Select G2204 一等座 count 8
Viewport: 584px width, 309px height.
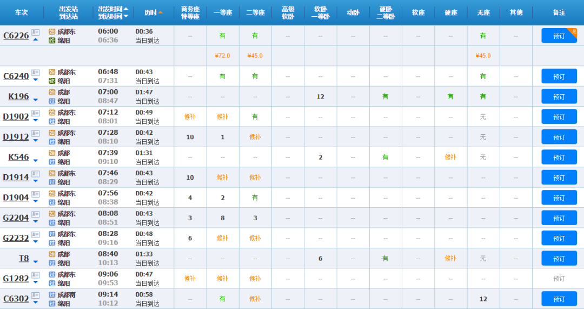223,218
